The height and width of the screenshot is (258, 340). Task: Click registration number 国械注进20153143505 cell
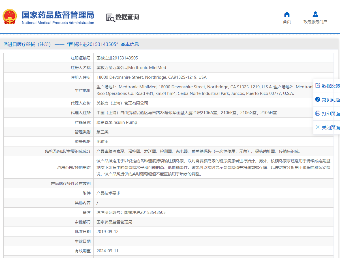(x=214, y=58)
